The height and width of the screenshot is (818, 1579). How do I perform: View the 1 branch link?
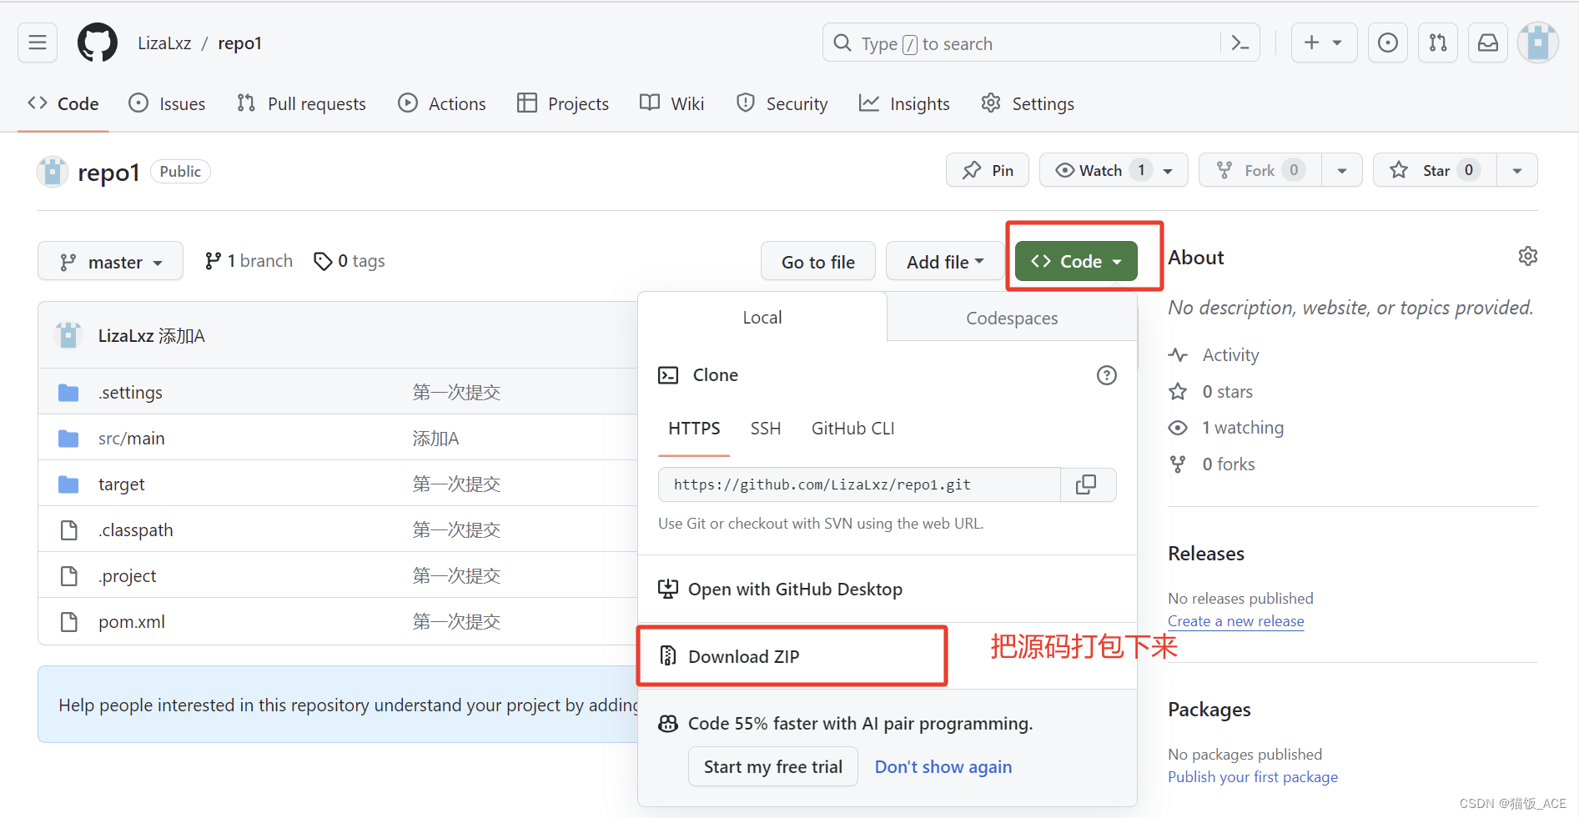(x=249, y=261)
